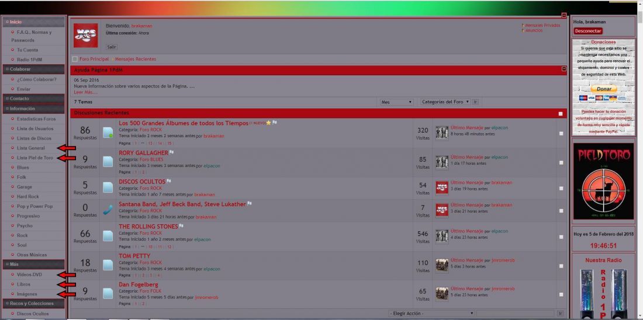Image resolution: width=643 pixels, height=320 pixels.
Task: Open the Mensajes Privados link
Action: pos(542,26)
